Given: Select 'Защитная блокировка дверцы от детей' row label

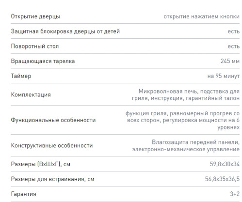Looking at the screenshot, I should [65, 31].
